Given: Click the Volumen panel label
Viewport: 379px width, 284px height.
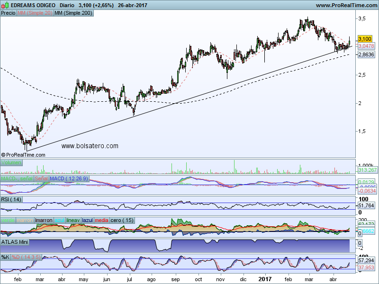Looking at the screenshot, I should click(11, 163).
